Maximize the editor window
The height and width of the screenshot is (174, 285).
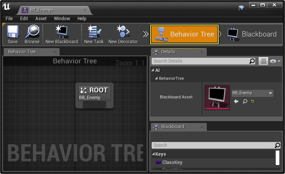263,5
